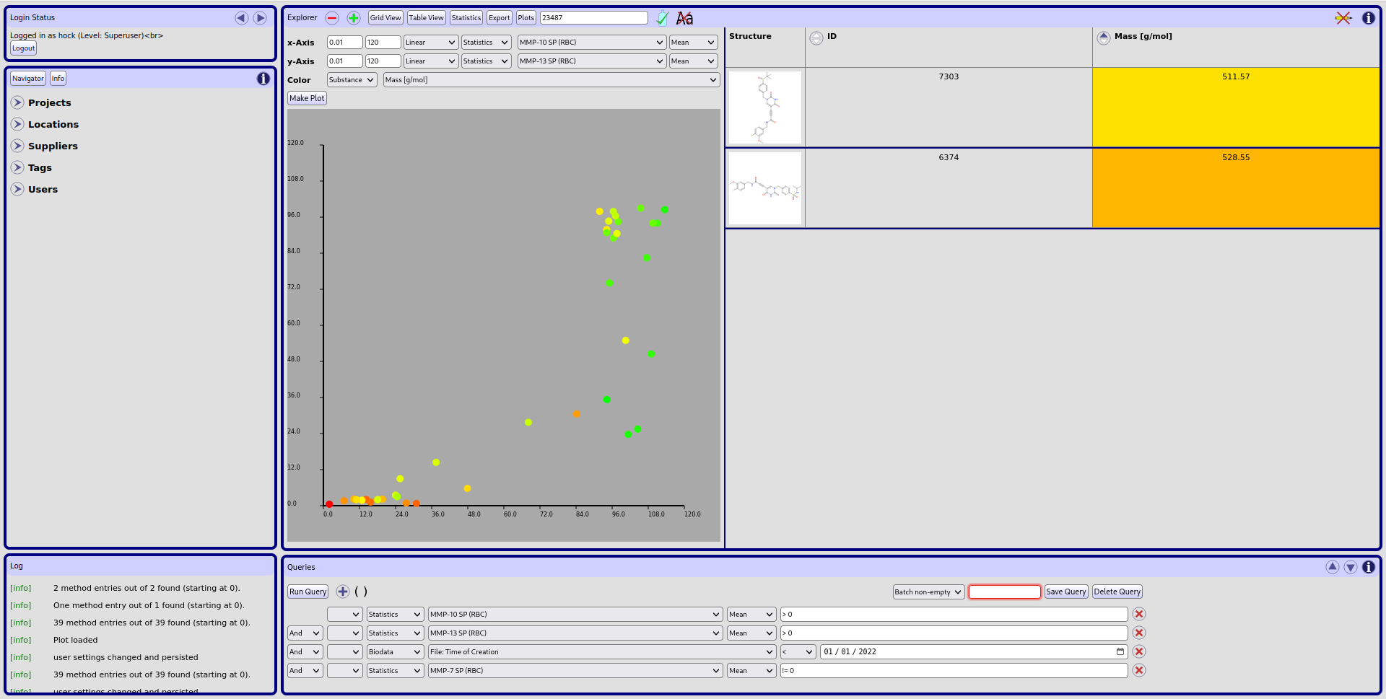
Task: Remove the MMP-7 SP (RBC) query row
Action: point(1139,670)
